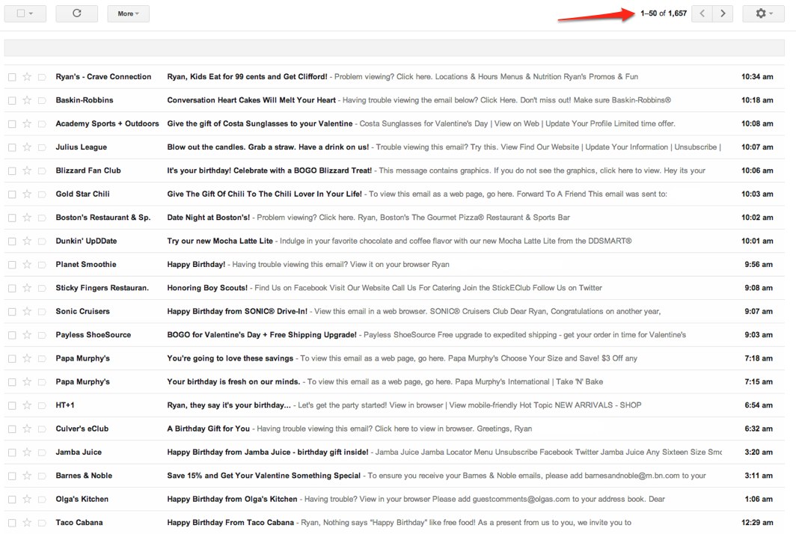The width and height of the screenshot is (796, 534).
Task: Tick the Blizzard Fan Club email checkbox
Action: [x=12, y=171]
